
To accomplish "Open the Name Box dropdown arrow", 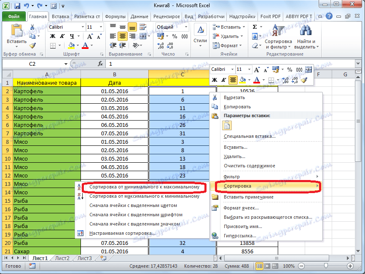I will tap(66, 64).
